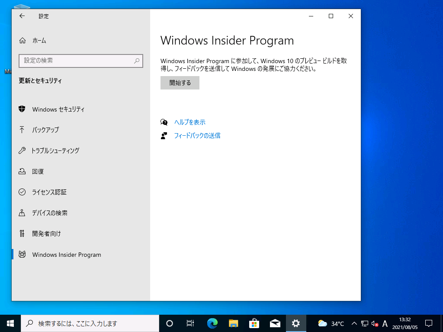This screenshot has height=332, width=443.
Task: Open the ヘルプを表示 link
Action: point(190,122)
